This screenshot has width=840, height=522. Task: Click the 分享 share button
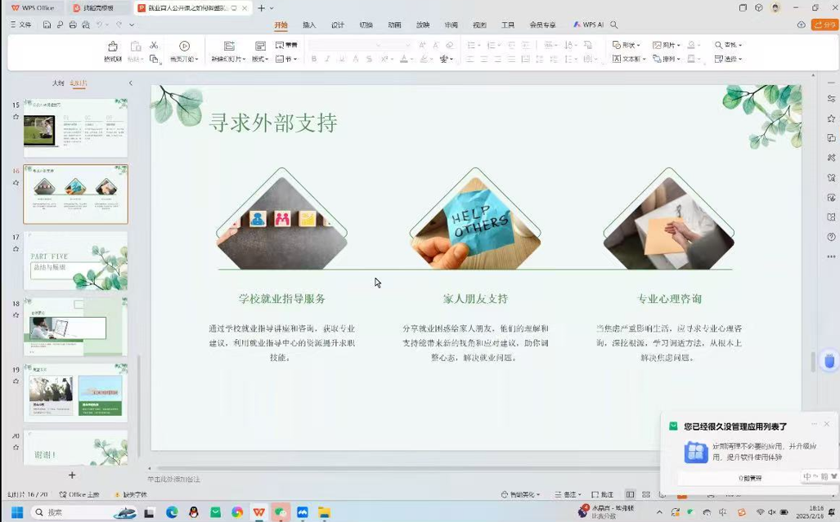click(x=824, y=25)
